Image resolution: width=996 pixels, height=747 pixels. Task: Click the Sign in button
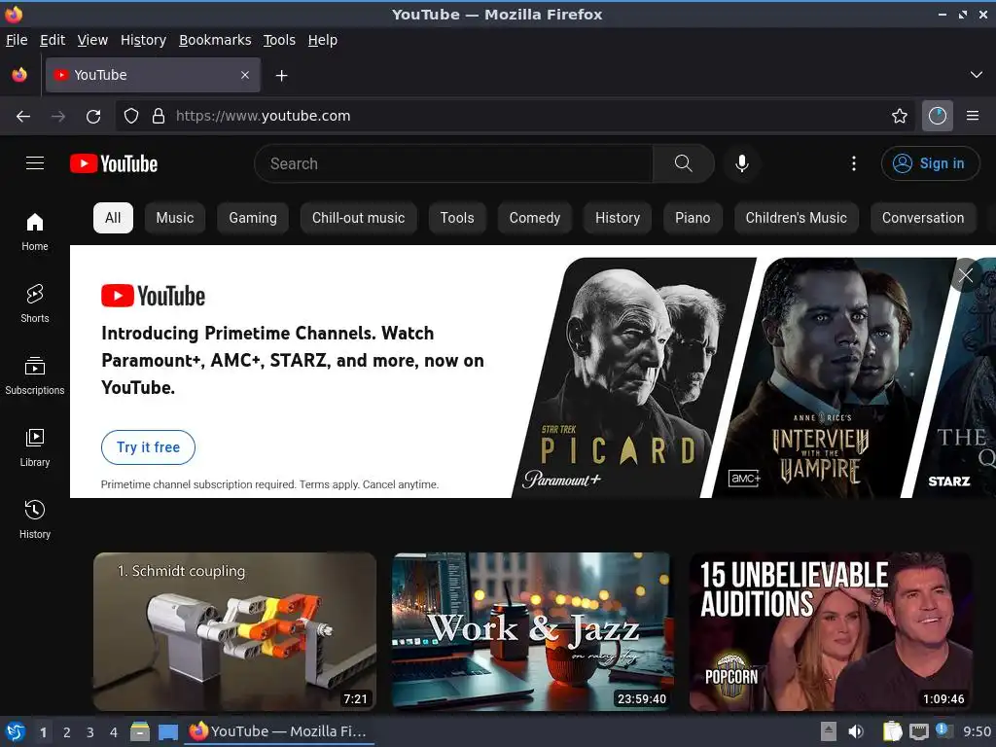coord(930,163)
